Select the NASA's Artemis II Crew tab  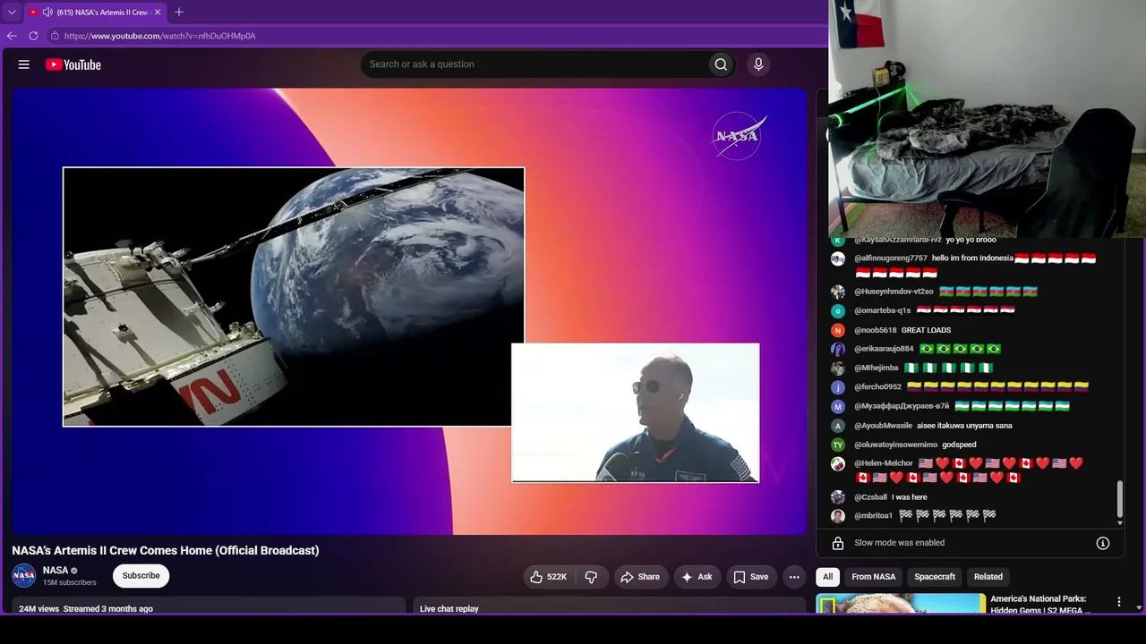[x=96, y=13]
